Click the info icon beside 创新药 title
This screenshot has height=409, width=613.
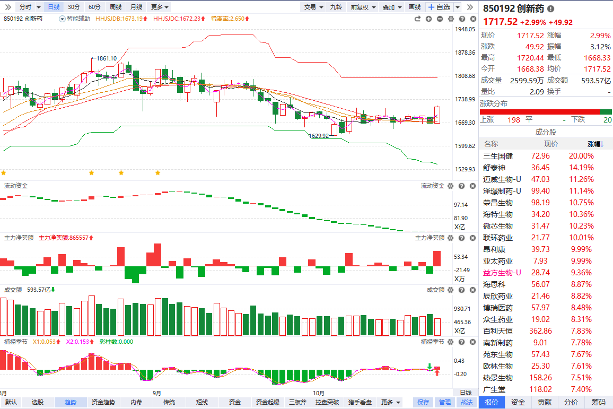pyautogui.click(x=550, y=9)
